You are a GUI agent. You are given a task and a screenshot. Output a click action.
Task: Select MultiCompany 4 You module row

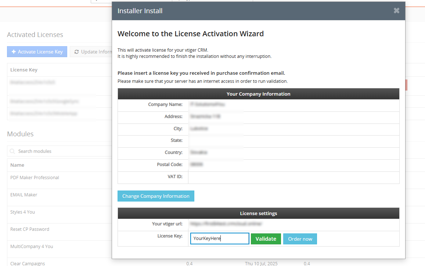pos(60,249)
